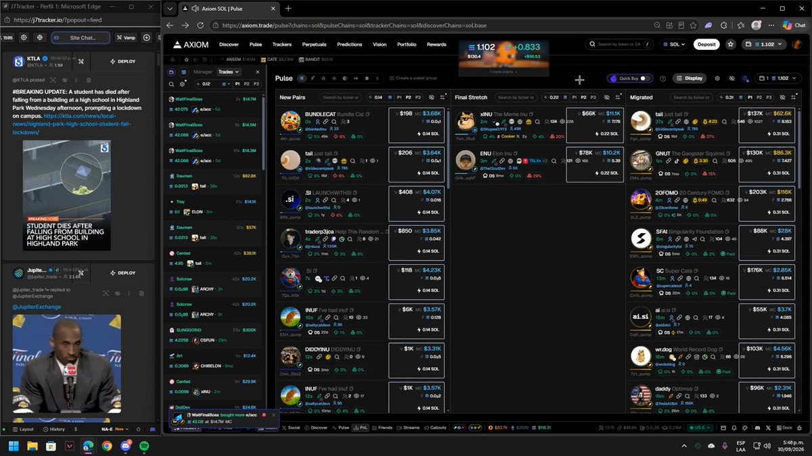This screenshot has width=812, height=456.
Task: Click the Axiom token search field
Action: 619,45
